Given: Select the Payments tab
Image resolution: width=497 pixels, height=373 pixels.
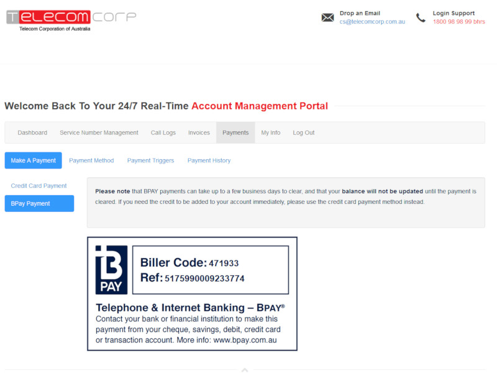Looking at the screenshot, I should pos(235,132).
